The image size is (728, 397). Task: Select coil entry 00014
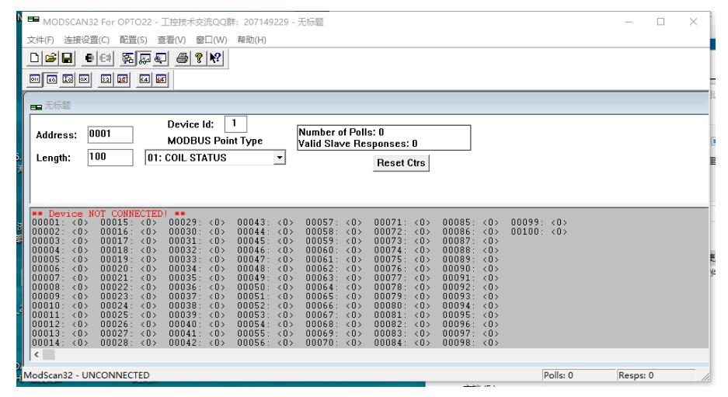click(x=60, y=343)
